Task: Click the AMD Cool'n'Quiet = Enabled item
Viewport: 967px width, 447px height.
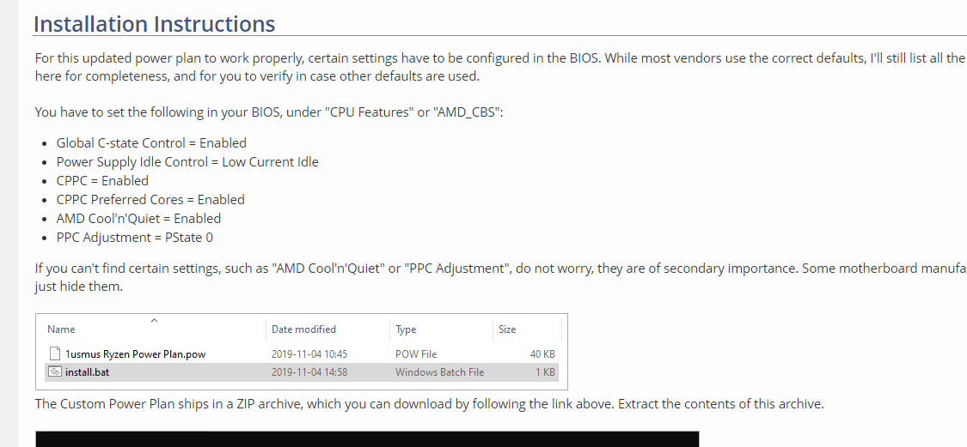Action: click(138, 219)
